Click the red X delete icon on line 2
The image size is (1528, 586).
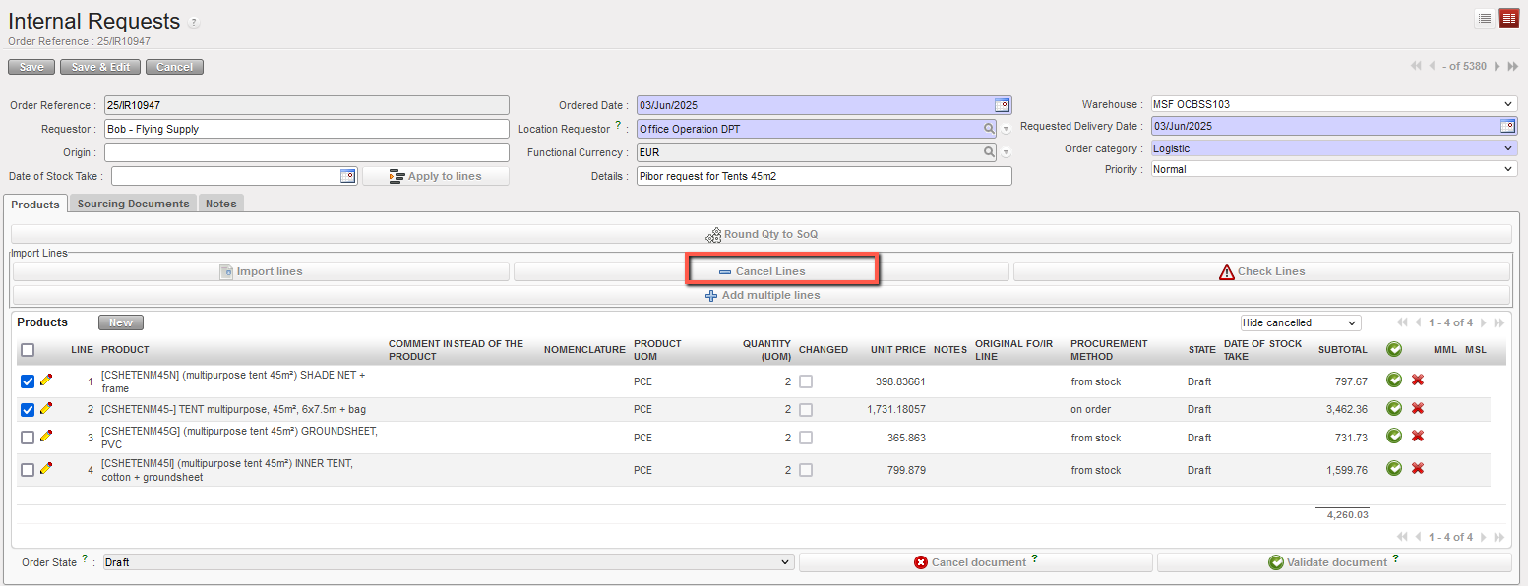coord(1418,409)
